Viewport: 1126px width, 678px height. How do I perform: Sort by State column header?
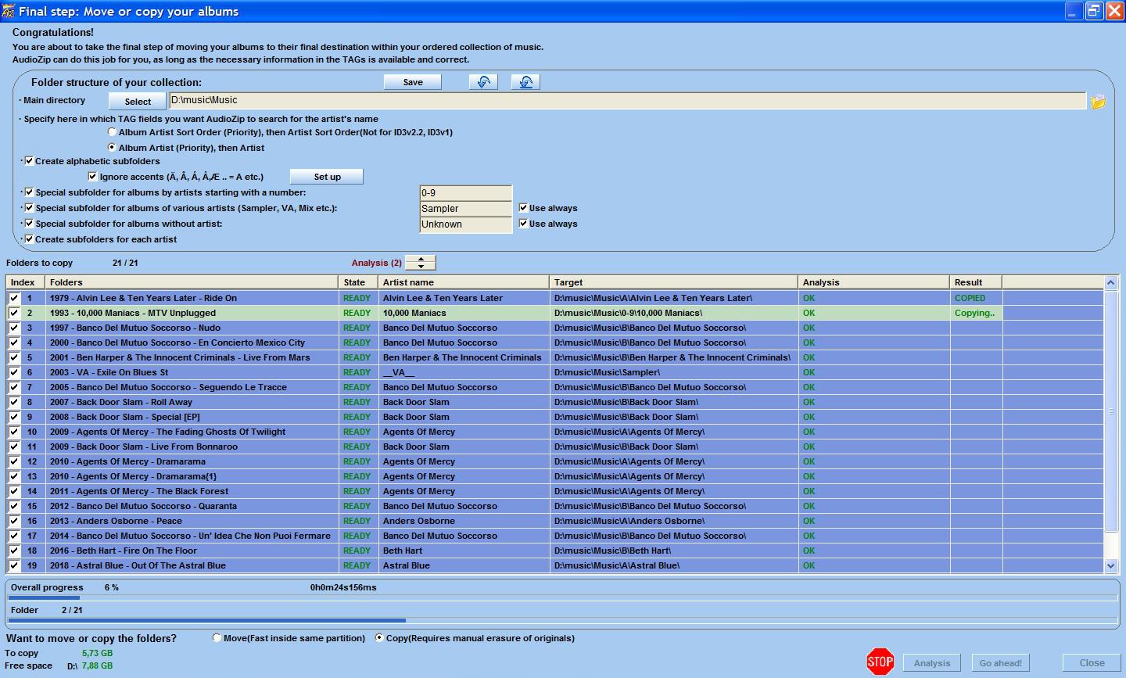click(x=358, y=282)
